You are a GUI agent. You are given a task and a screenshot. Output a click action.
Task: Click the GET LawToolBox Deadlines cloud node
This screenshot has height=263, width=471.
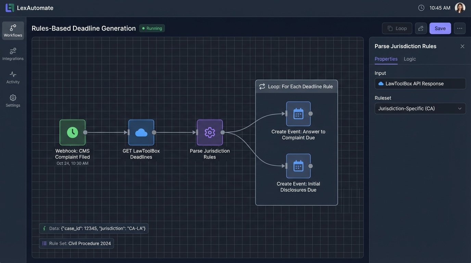click(141, 131)
